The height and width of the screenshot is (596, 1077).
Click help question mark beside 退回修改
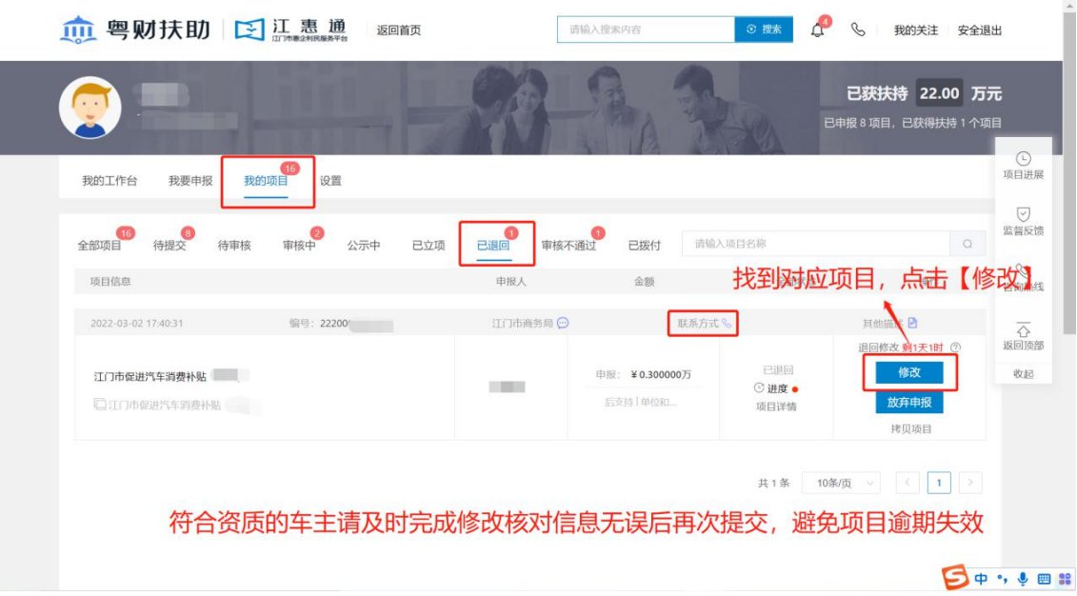pyautogui.click(x=955, y=348)
